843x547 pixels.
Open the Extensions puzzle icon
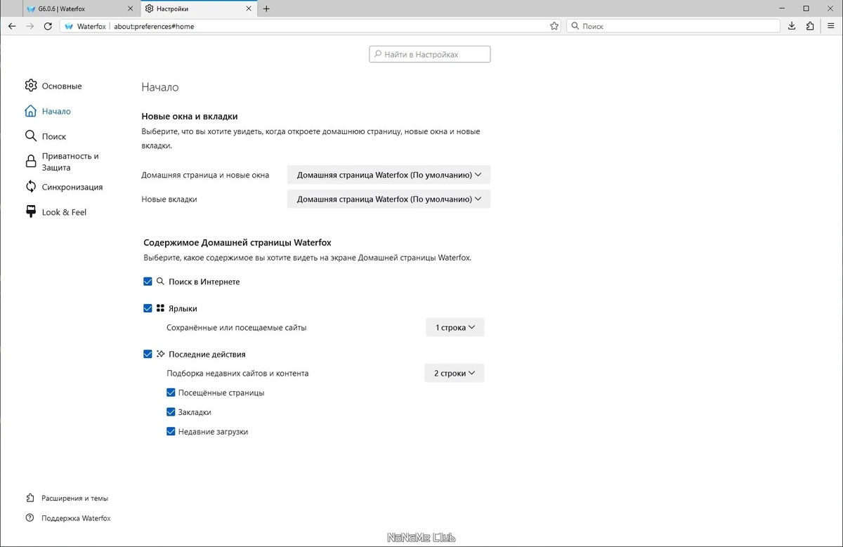pos(810,26)
